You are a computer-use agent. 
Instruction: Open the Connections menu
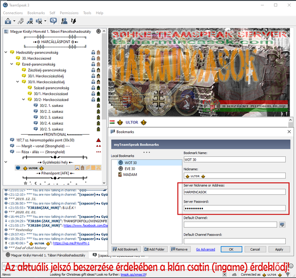click(13, 13)
